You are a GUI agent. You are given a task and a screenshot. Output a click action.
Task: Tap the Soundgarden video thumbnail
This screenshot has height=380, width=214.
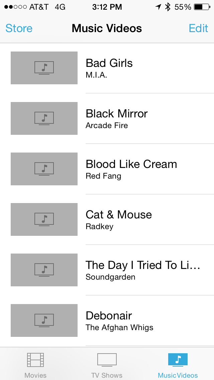[x=44, y=270]
